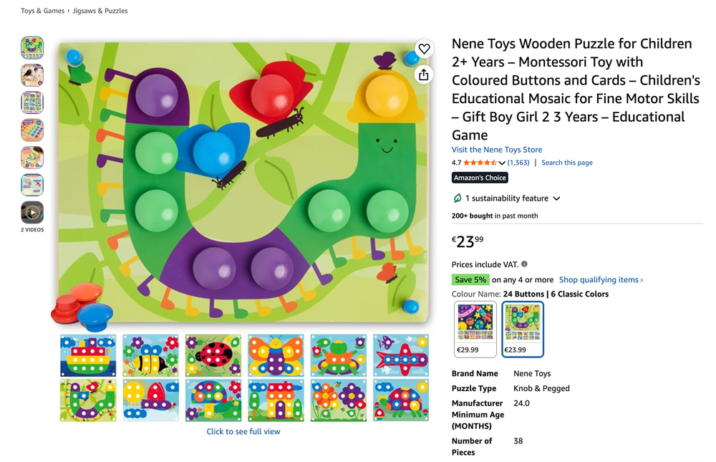Visit the Nene Toys Store link
This screenshot has height=462, width=716.
[497, 150]
